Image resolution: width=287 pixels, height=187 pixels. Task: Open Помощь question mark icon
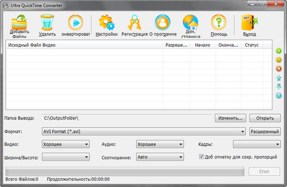[219, 23]
